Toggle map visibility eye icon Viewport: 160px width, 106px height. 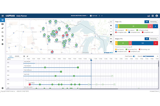point(111,39)
